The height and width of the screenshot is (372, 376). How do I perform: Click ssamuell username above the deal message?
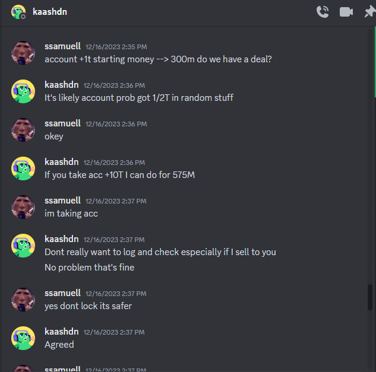[62, 46]
